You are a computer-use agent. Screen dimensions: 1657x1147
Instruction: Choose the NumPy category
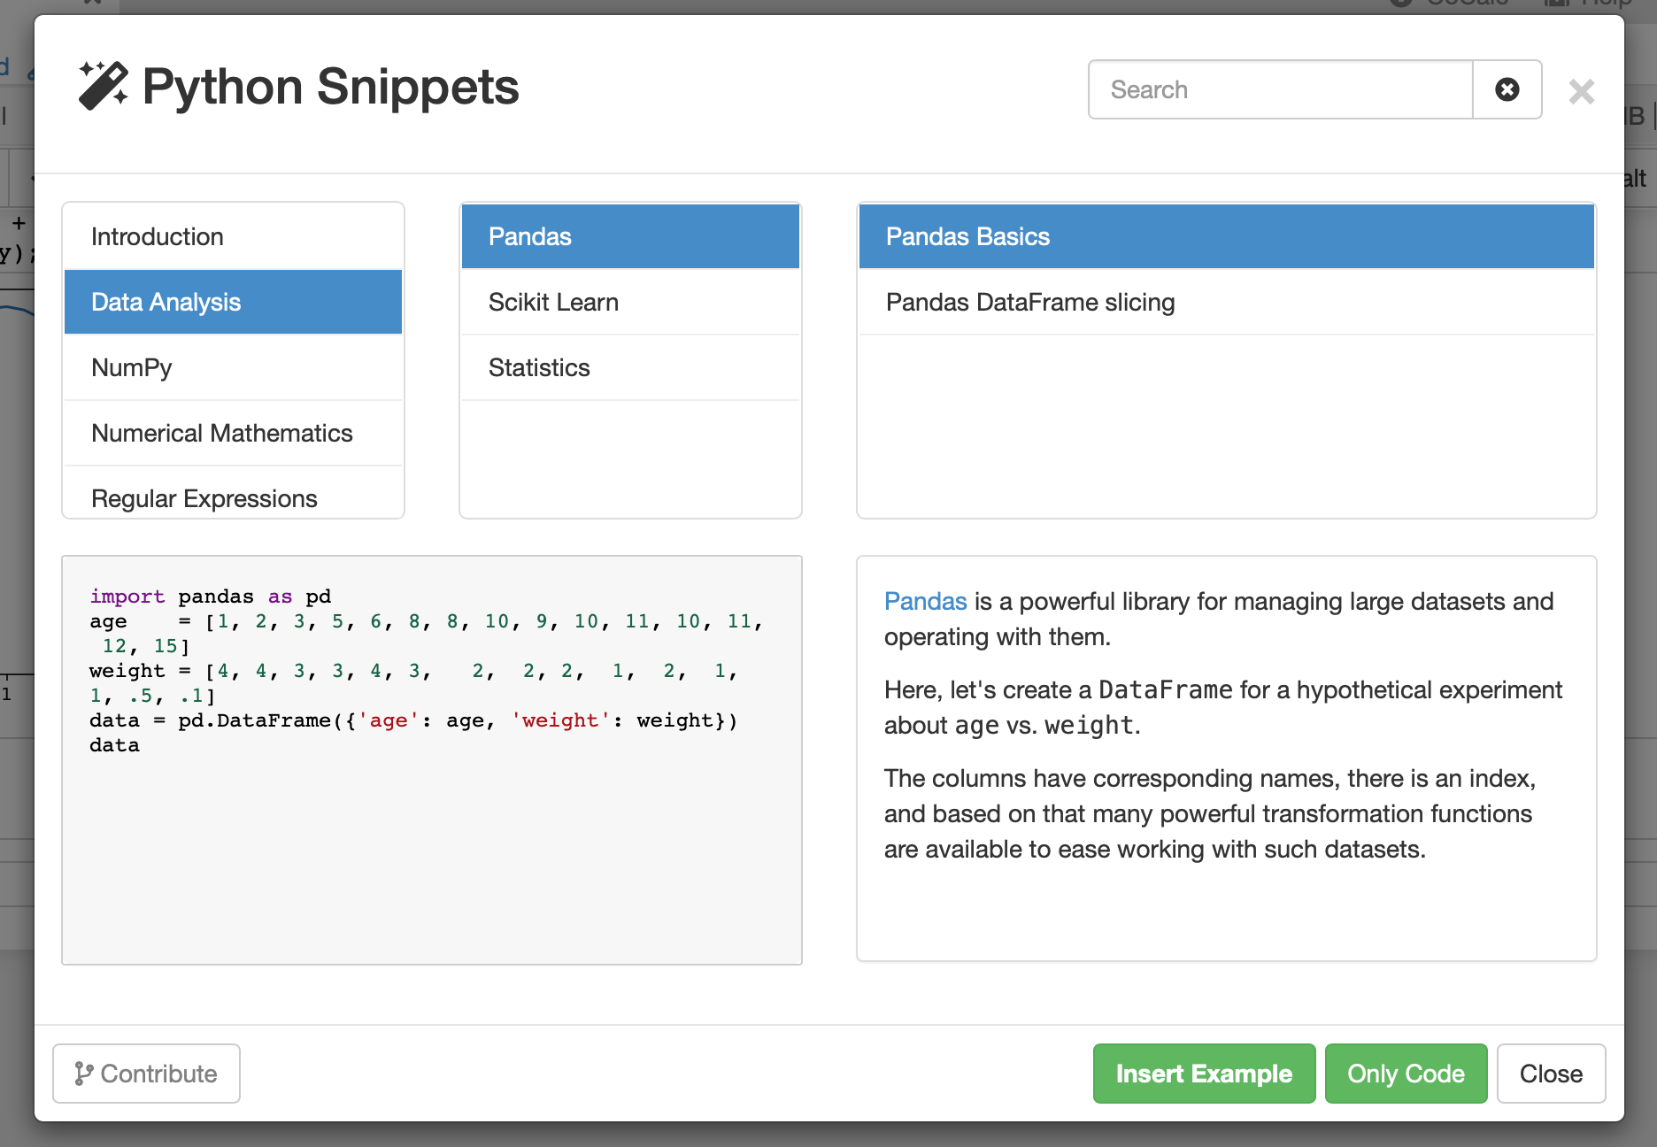pos(233,367)
